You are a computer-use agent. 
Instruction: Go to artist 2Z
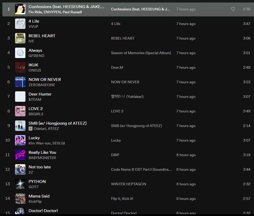[x=31, y=172]
